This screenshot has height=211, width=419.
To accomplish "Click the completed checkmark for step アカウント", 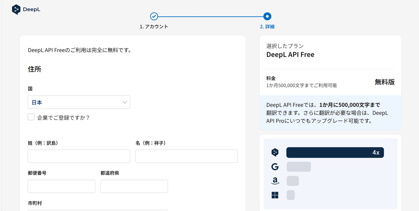I will (154, 16).
